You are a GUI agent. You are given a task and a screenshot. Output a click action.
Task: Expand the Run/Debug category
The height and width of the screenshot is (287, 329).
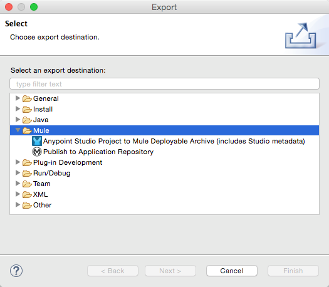pos(18,173)
